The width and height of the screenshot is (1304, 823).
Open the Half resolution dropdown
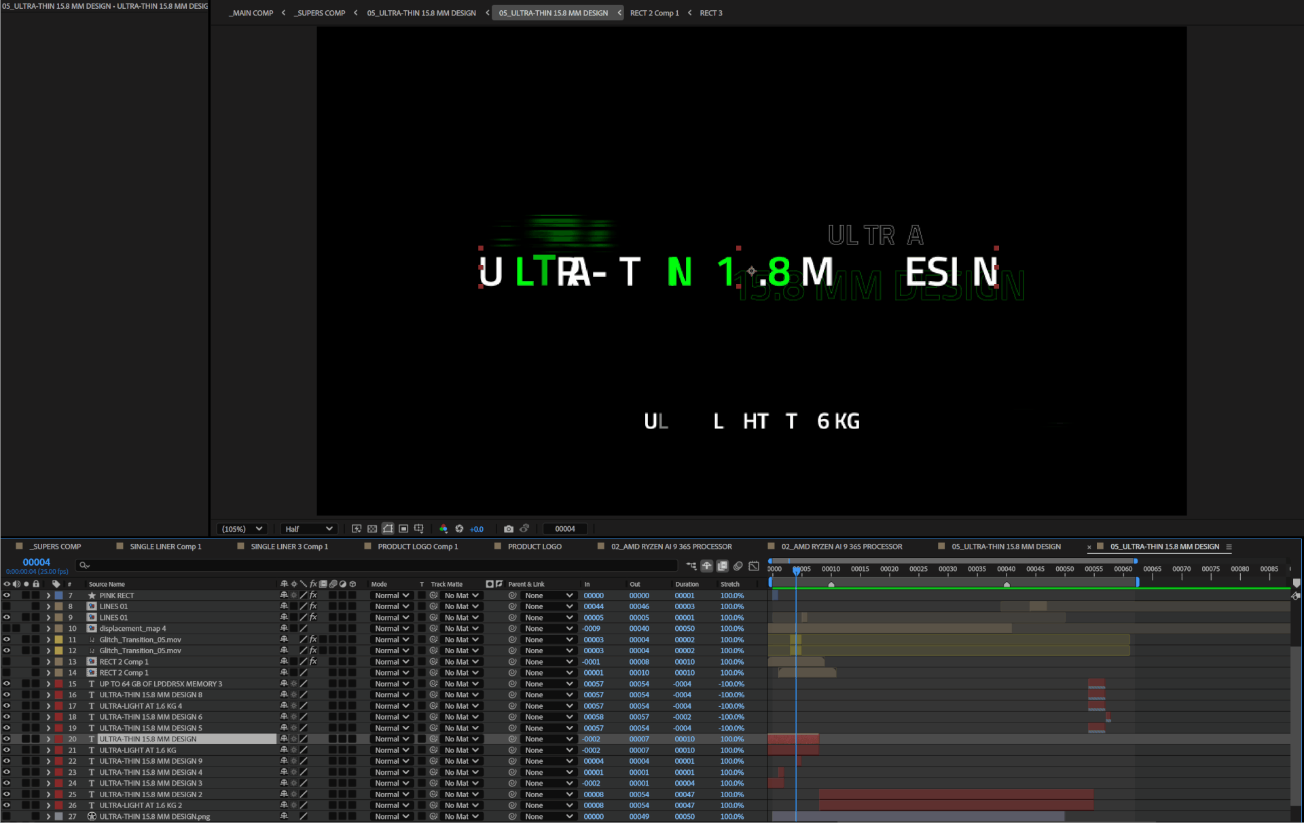(x=308, y=528)
